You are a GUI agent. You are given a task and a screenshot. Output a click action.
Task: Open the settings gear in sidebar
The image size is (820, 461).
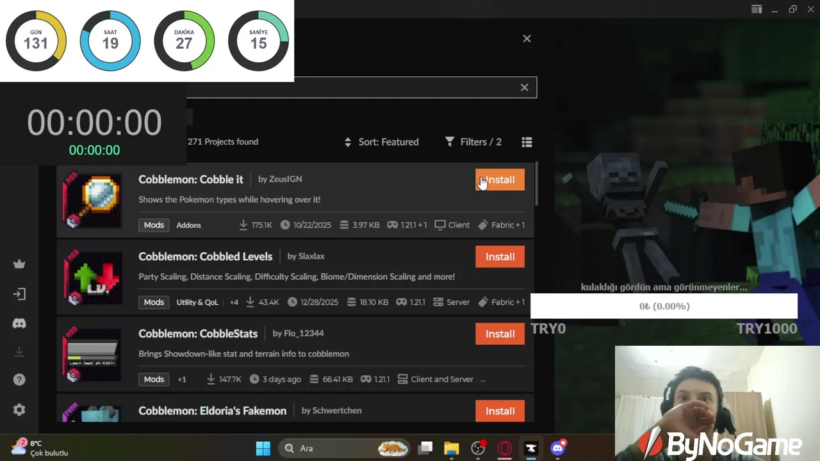pyautogui.click(x=19, y=410)
